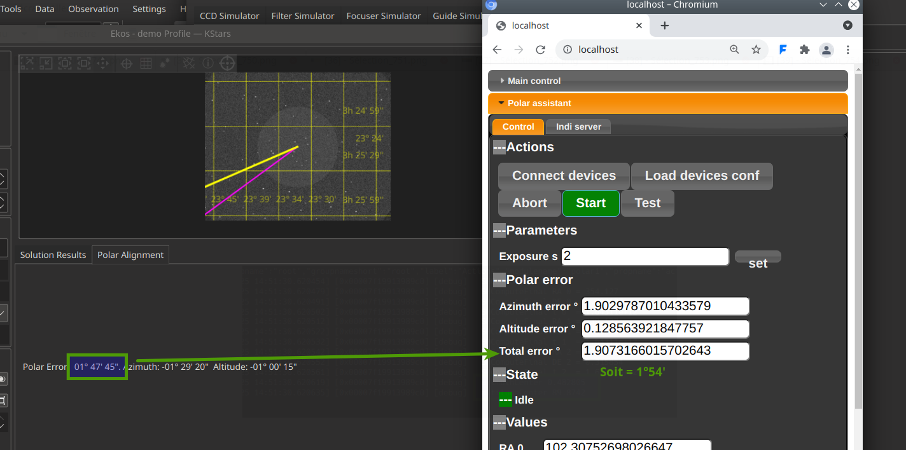This screenshot has width=906, height=450.
Task: Collapse the Polar error group
Action: (499, 280)
